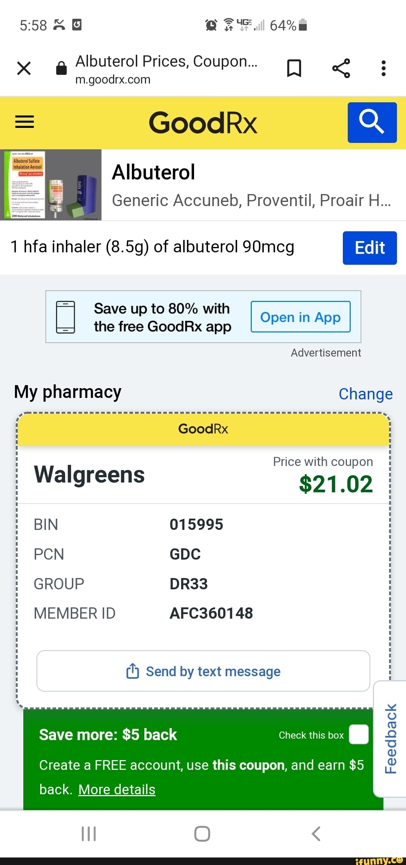Tap the Android recent apps icon
This screenshot has width=406, height=865.
coord(89,834)
